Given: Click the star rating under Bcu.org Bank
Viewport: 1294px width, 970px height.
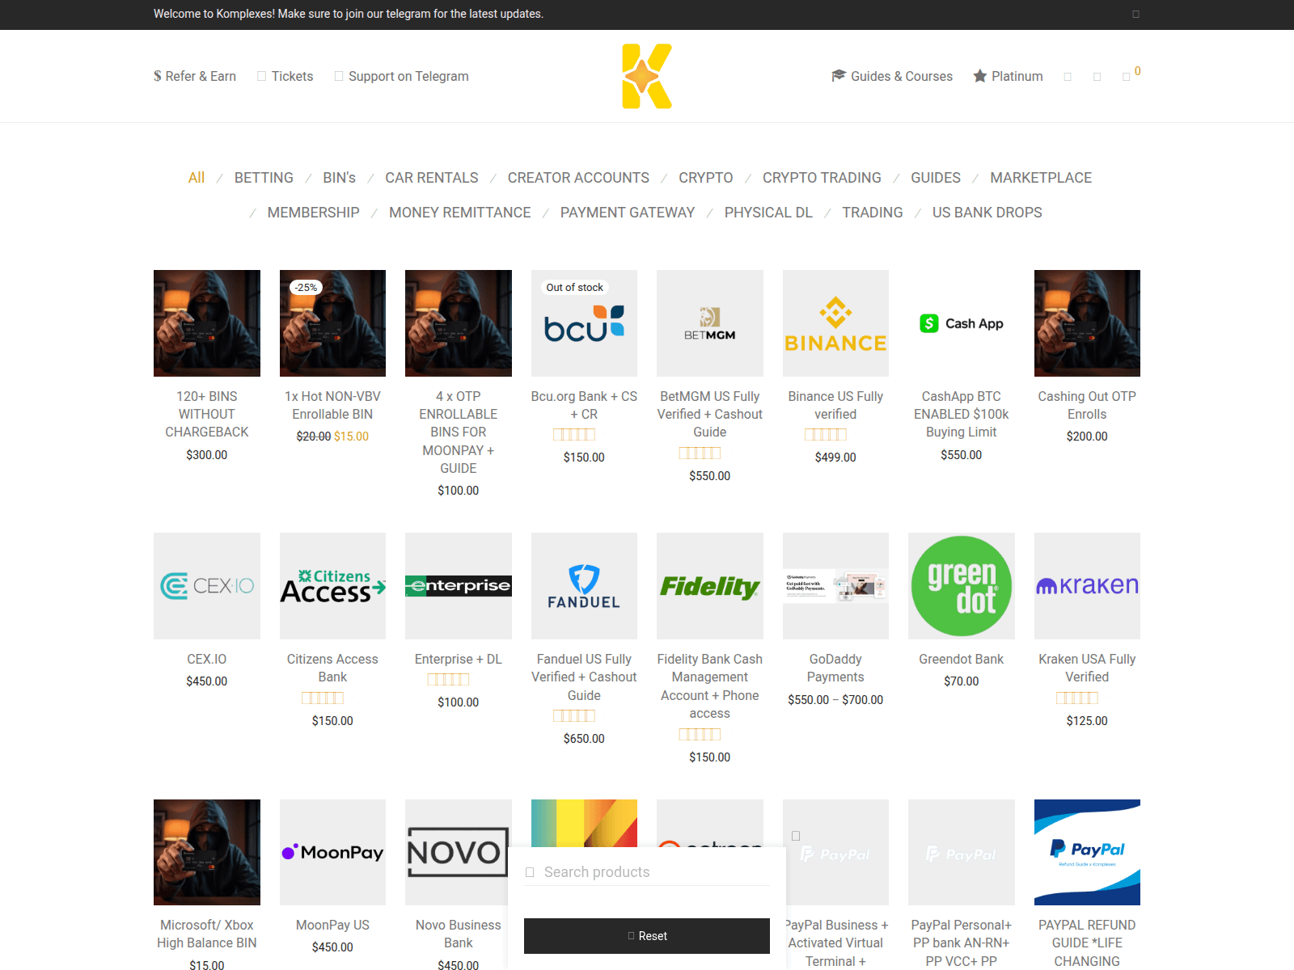Looking at the screenshot, I should (x=574, y=435).
